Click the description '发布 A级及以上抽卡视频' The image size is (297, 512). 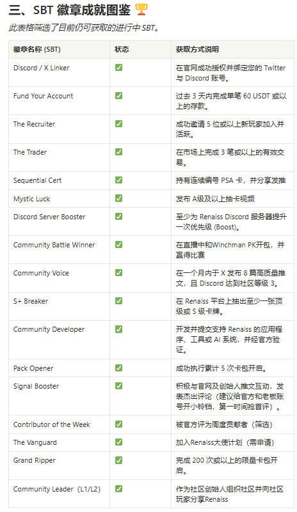[215, 199]
